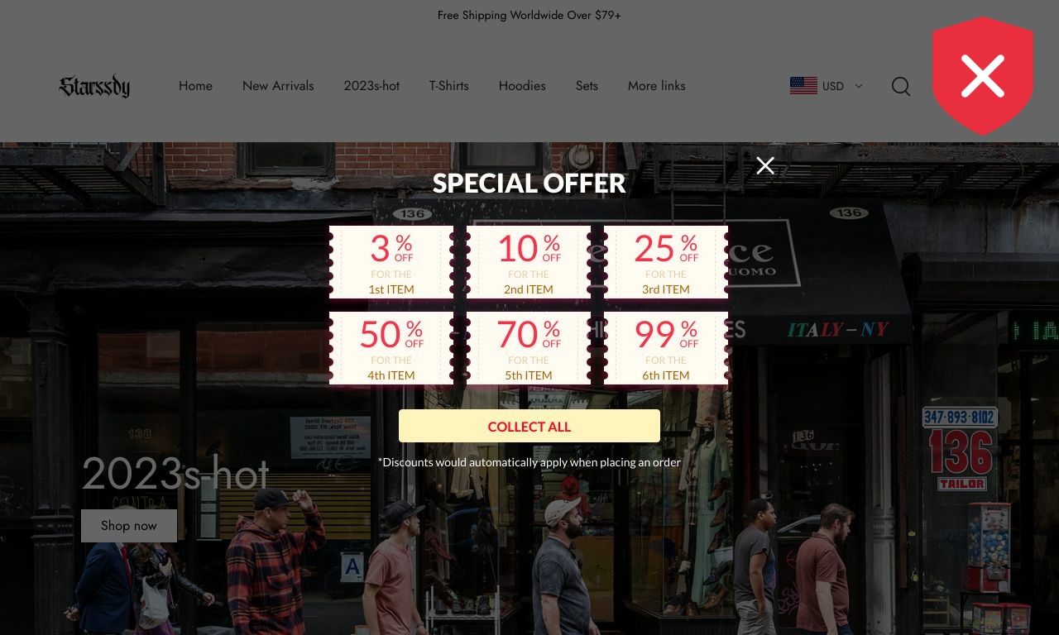Close the Special Offer popup

765,166
